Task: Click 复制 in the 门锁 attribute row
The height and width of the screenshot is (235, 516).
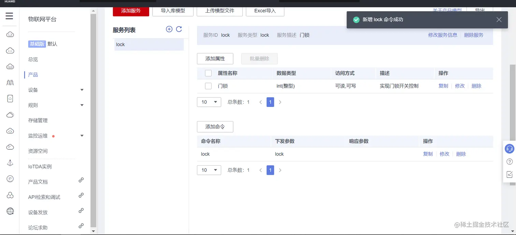Action: point(443,86)
